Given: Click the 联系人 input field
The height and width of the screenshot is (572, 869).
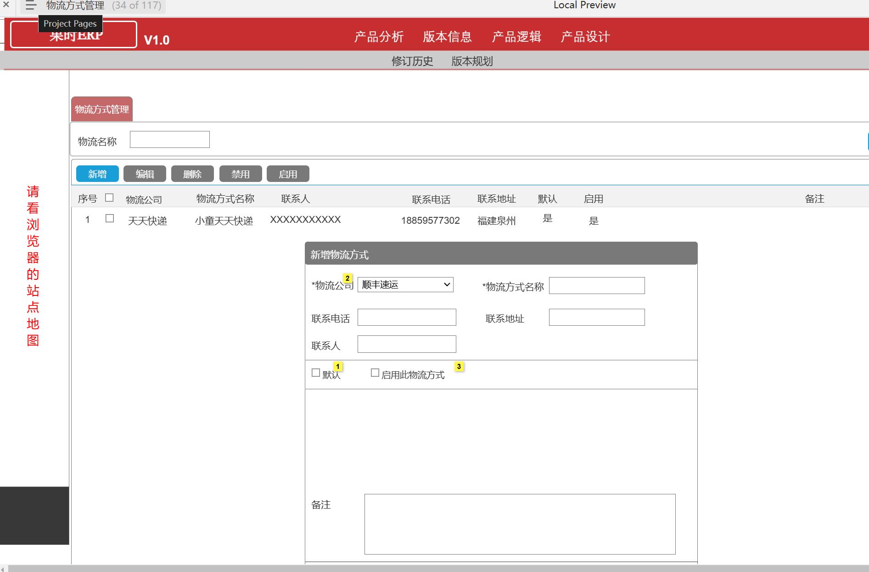Looking at the screenshot, I should point(407,344).
